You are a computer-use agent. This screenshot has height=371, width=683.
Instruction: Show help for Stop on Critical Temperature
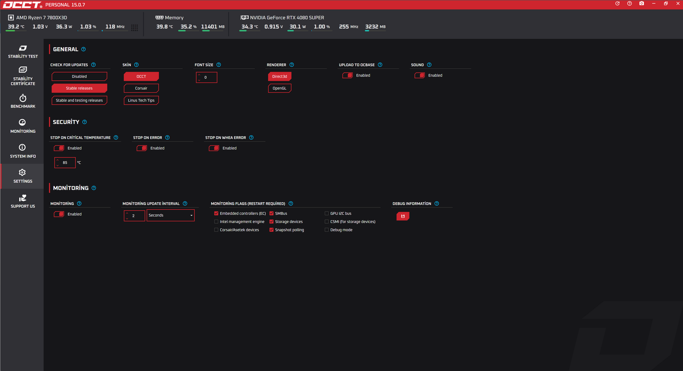[x=116, y=137]
